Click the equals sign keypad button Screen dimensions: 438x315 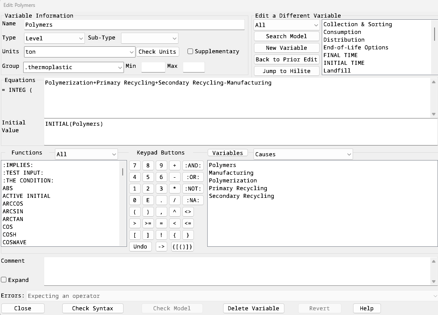pos(161,224)
